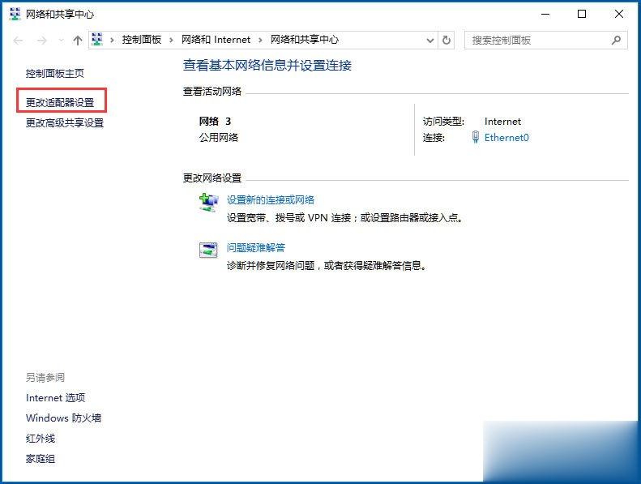
Task: Open 问题疑难解答 link
Action: pos(256,248)
